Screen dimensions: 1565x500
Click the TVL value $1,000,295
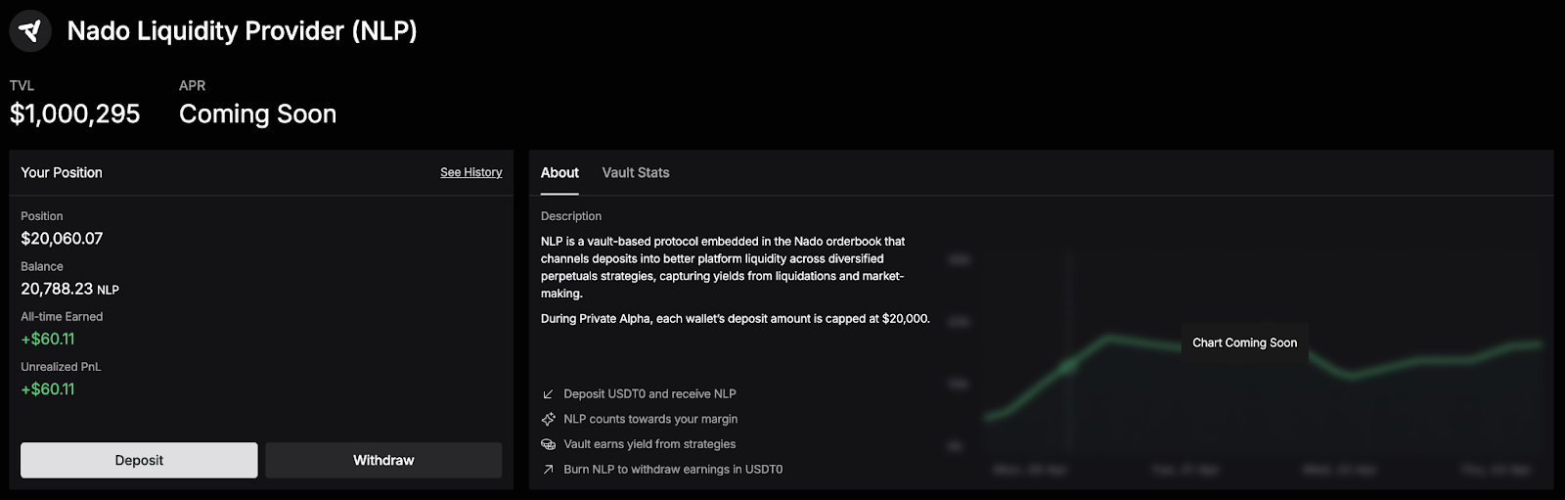(x=75, y=114)
